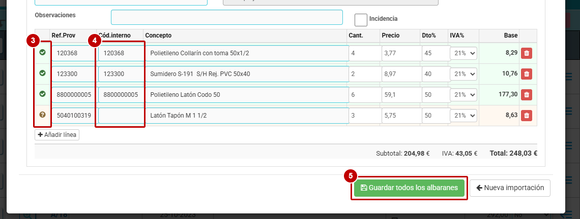The height and width of the screenshot is (219, 580).
Task: Click Ref.Prov field containing 120368
Action: coord(74,53)
